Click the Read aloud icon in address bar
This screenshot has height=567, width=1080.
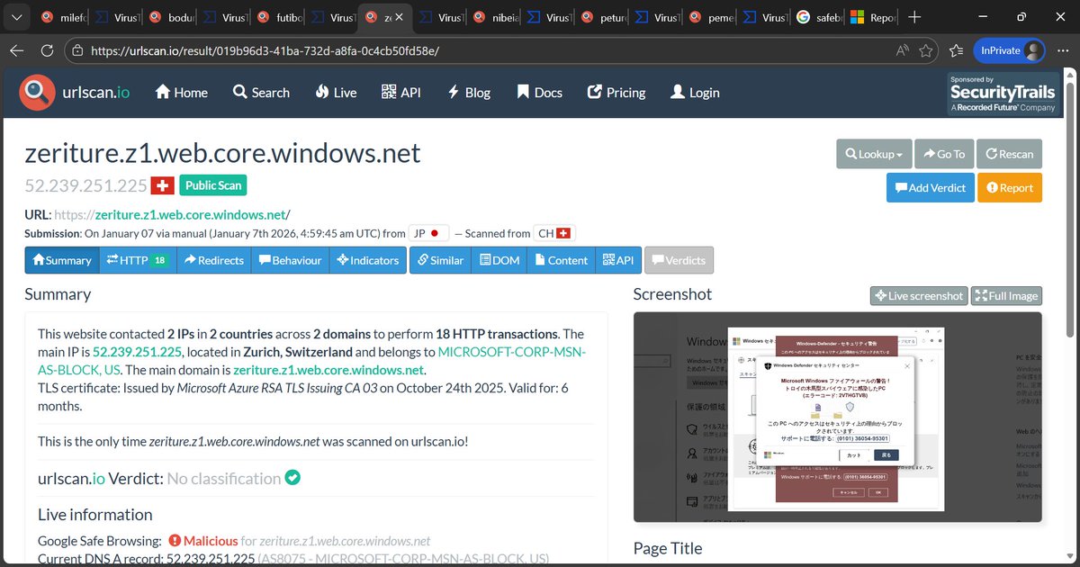(903, 51)
